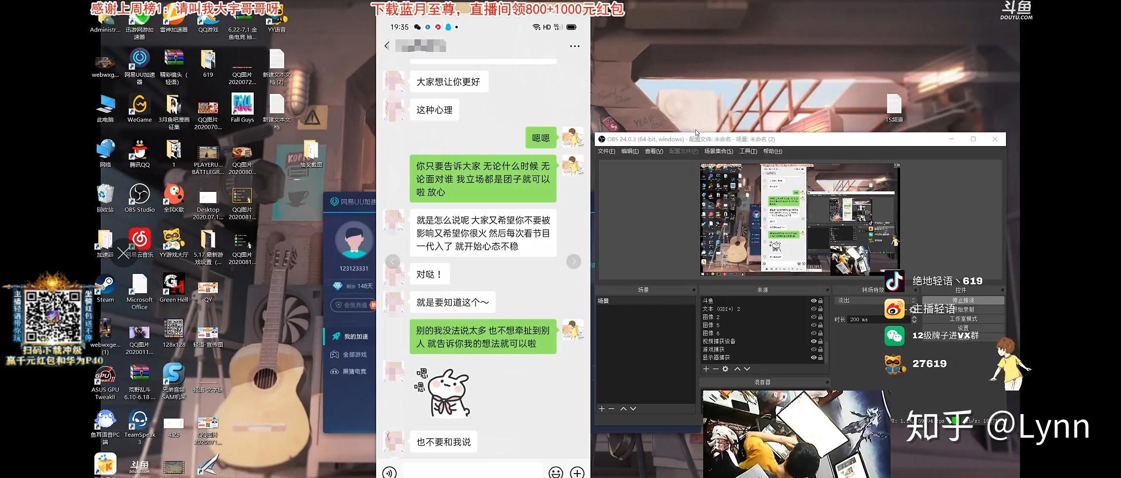Add a new scene in OBS 场景 panel
This screenshot has height=478, width=1121.
602,409
